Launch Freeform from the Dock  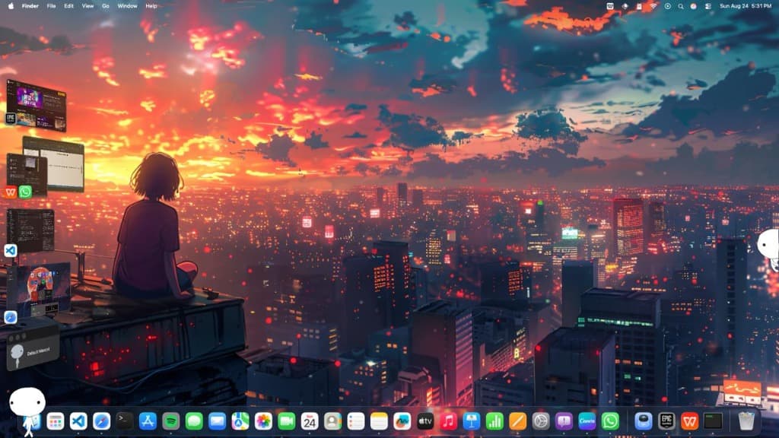coord(402,421)
